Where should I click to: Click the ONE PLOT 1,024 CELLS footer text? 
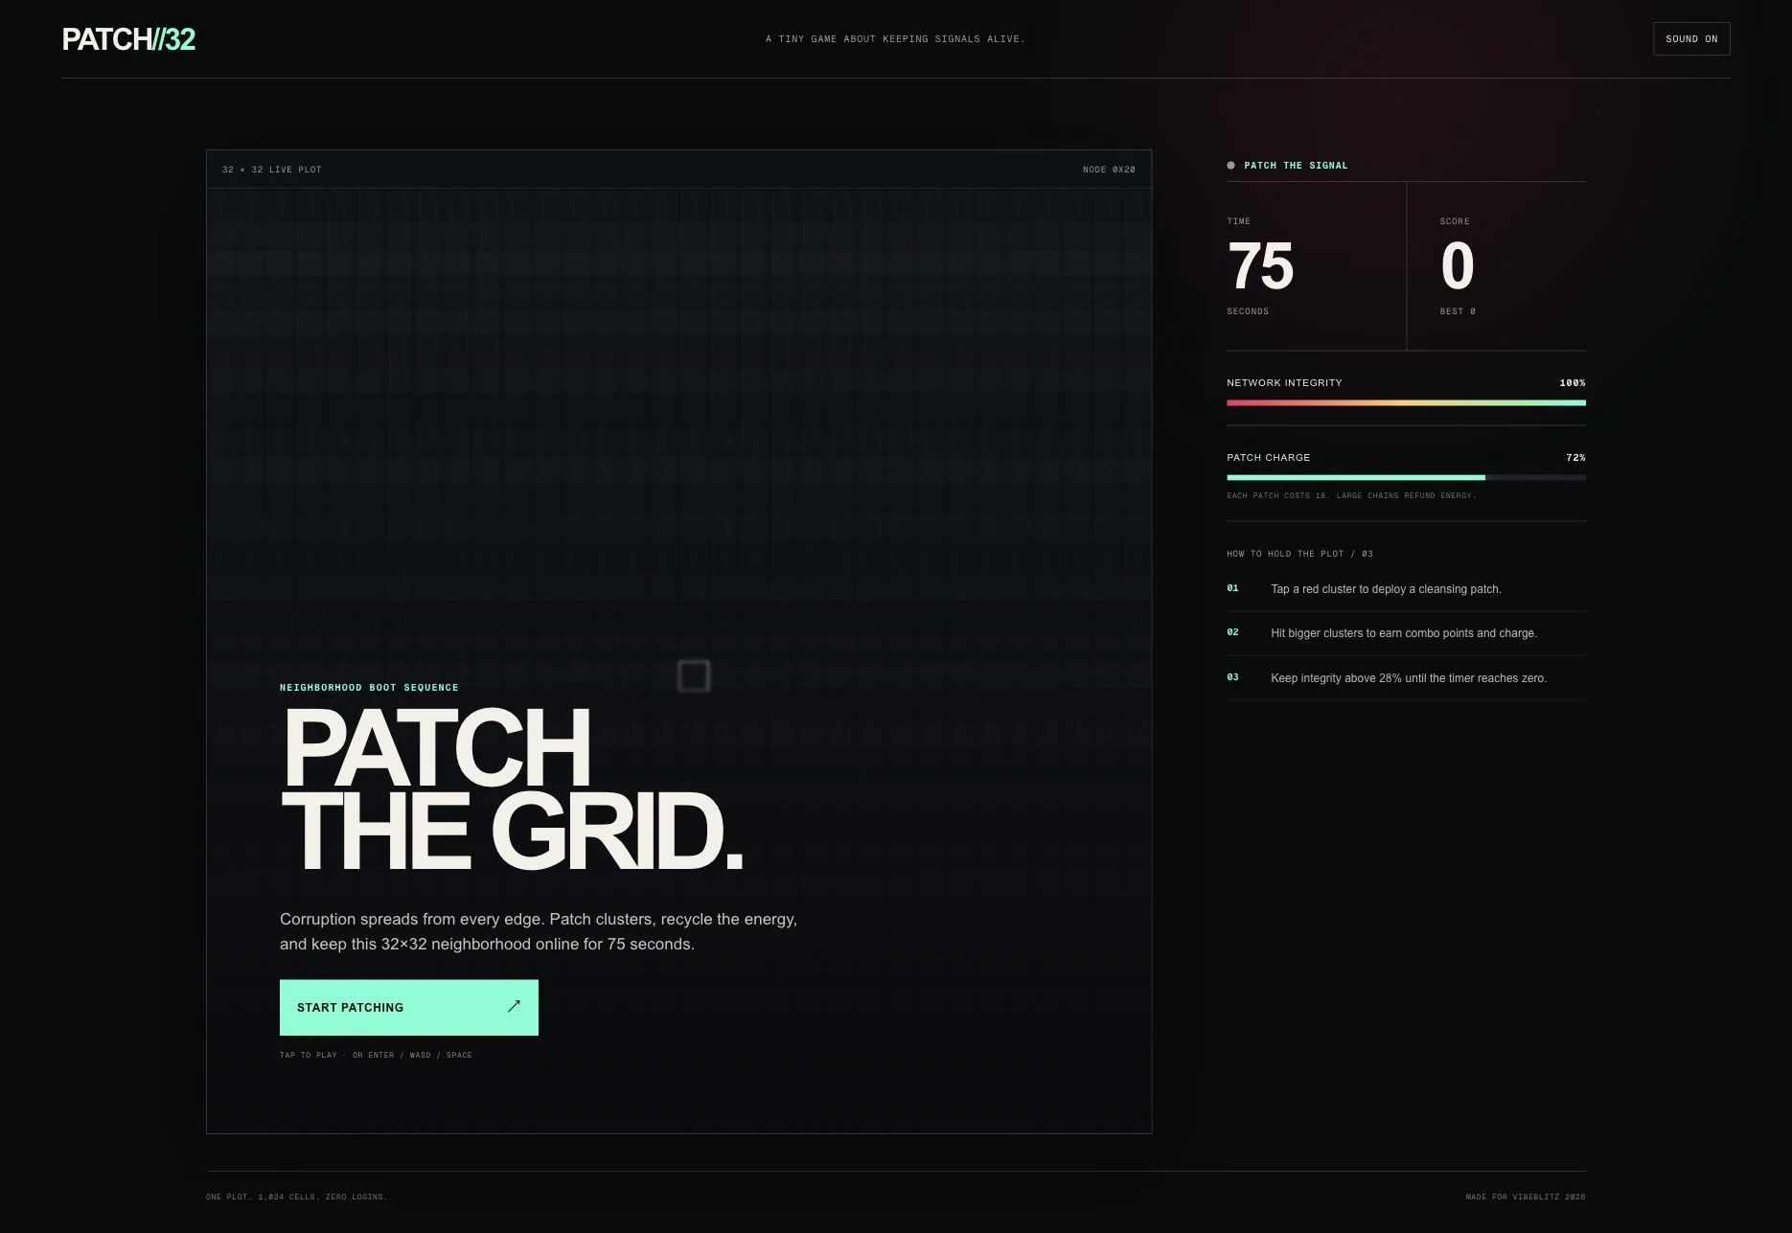click(x=297, y=1197)
